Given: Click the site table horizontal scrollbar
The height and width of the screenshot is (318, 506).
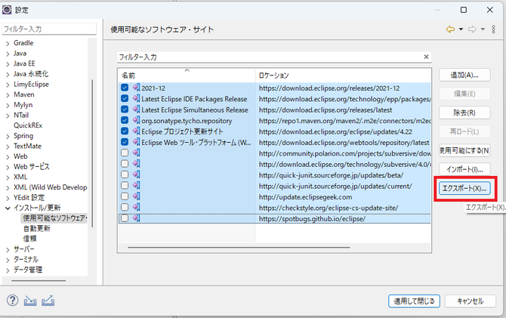Looking at the screenshot, I should pyautogui.click(x=239, y=248).
